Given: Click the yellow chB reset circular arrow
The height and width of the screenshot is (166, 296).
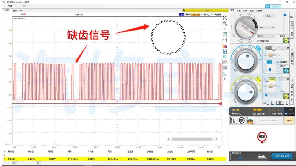Looking at the screenshot, I should (x=286, y=96).
